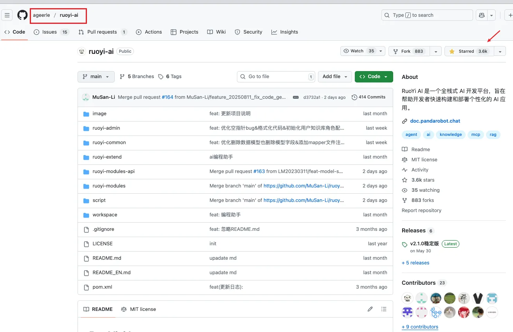Edit README with the pencil icon
This screenshot has height=332, width=513.
370,309
